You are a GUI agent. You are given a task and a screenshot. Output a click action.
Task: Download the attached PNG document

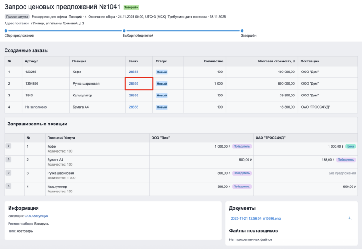[x=349, y=218]
